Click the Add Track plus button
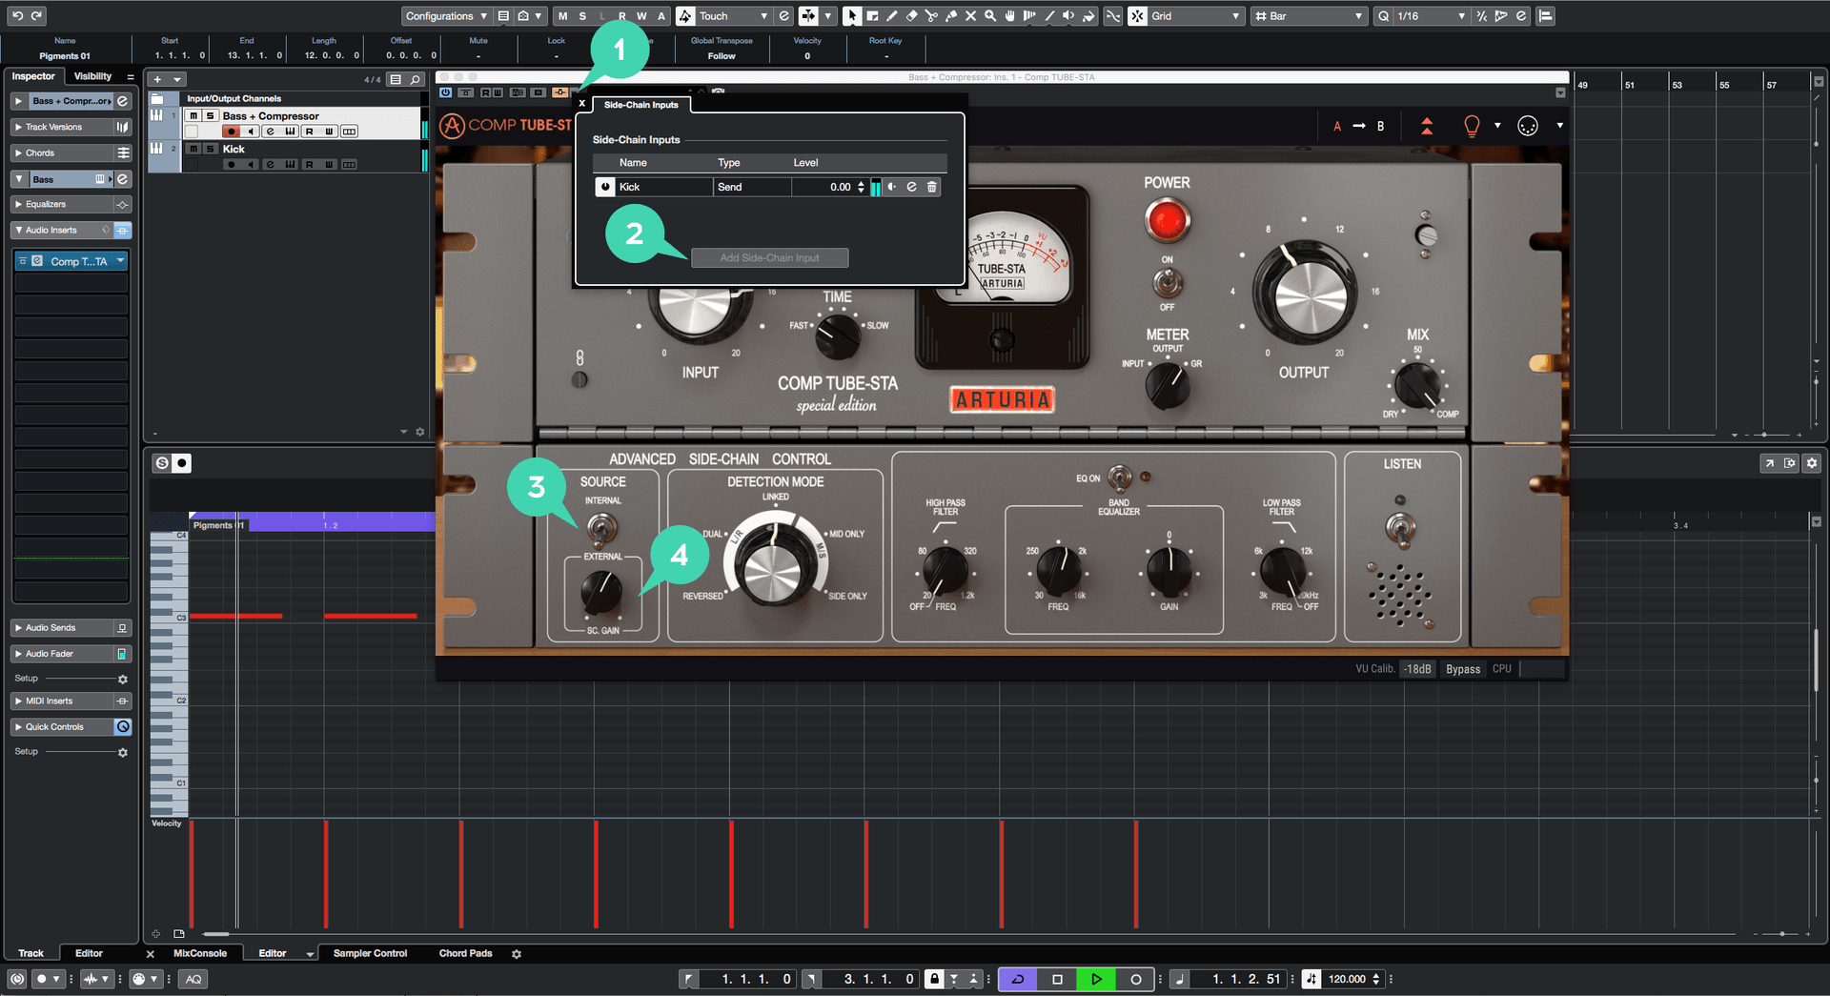This screenshot has height=996, width=1830. 157,80
